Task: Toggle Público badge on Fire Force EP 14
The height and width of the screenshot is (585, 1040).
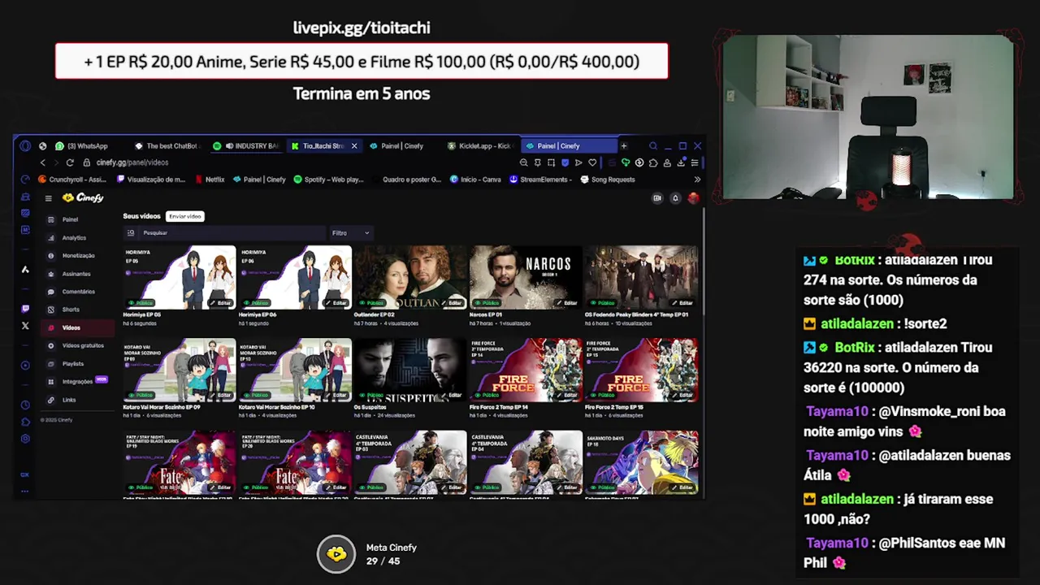Action: (x=487, y=396)
